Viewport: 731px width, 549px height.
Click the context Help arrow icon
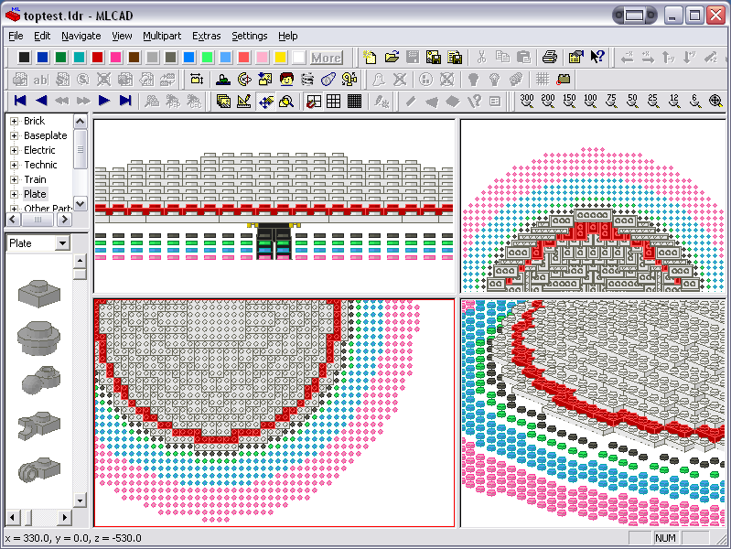tap(597, 58)
